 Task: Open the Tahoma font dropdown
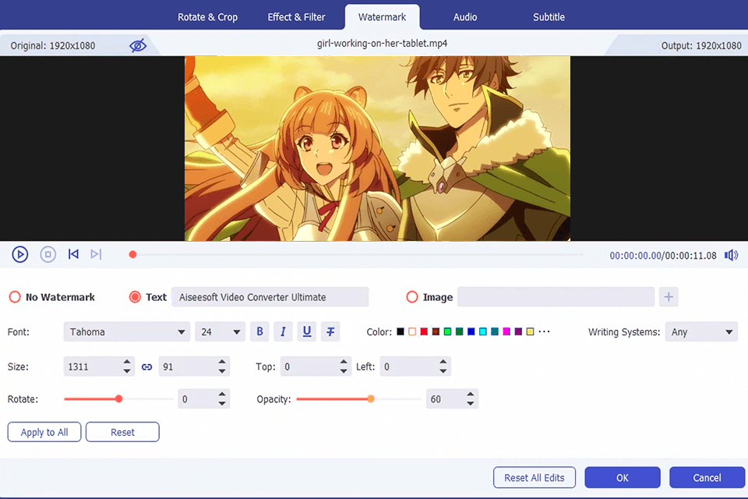click(126, 331)
